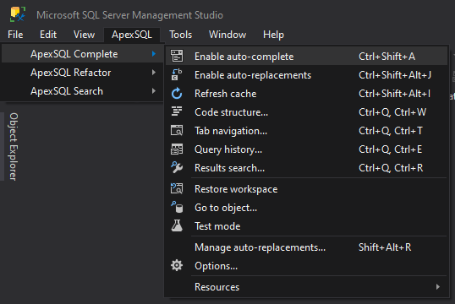The image size is (455, 304).
Task: Open Go to object... menu item
Action: (x=306, y=208)
